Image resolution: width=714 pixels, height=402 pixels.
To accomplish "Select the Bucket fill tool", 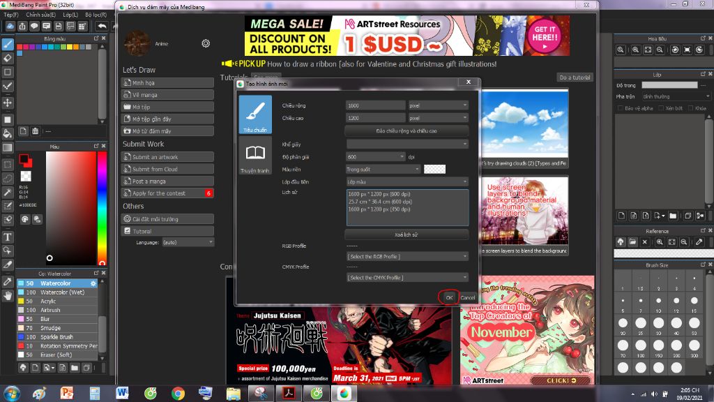I will tap(8, 133).
